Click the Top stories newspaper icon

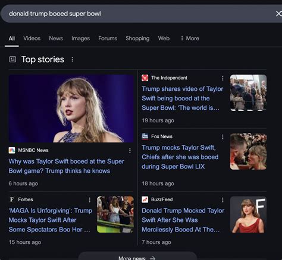tap(12, 59)
